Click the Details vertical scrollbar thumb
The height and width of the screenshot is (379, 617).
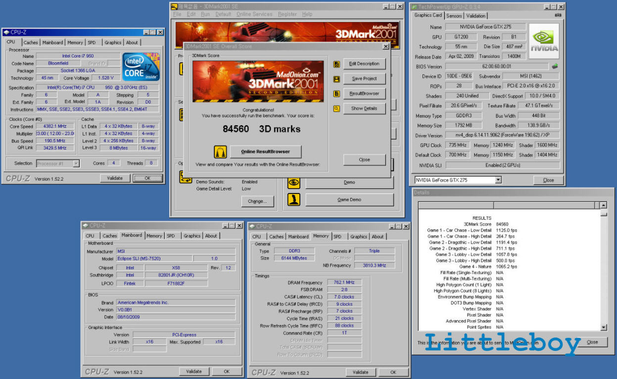(604, 214)
